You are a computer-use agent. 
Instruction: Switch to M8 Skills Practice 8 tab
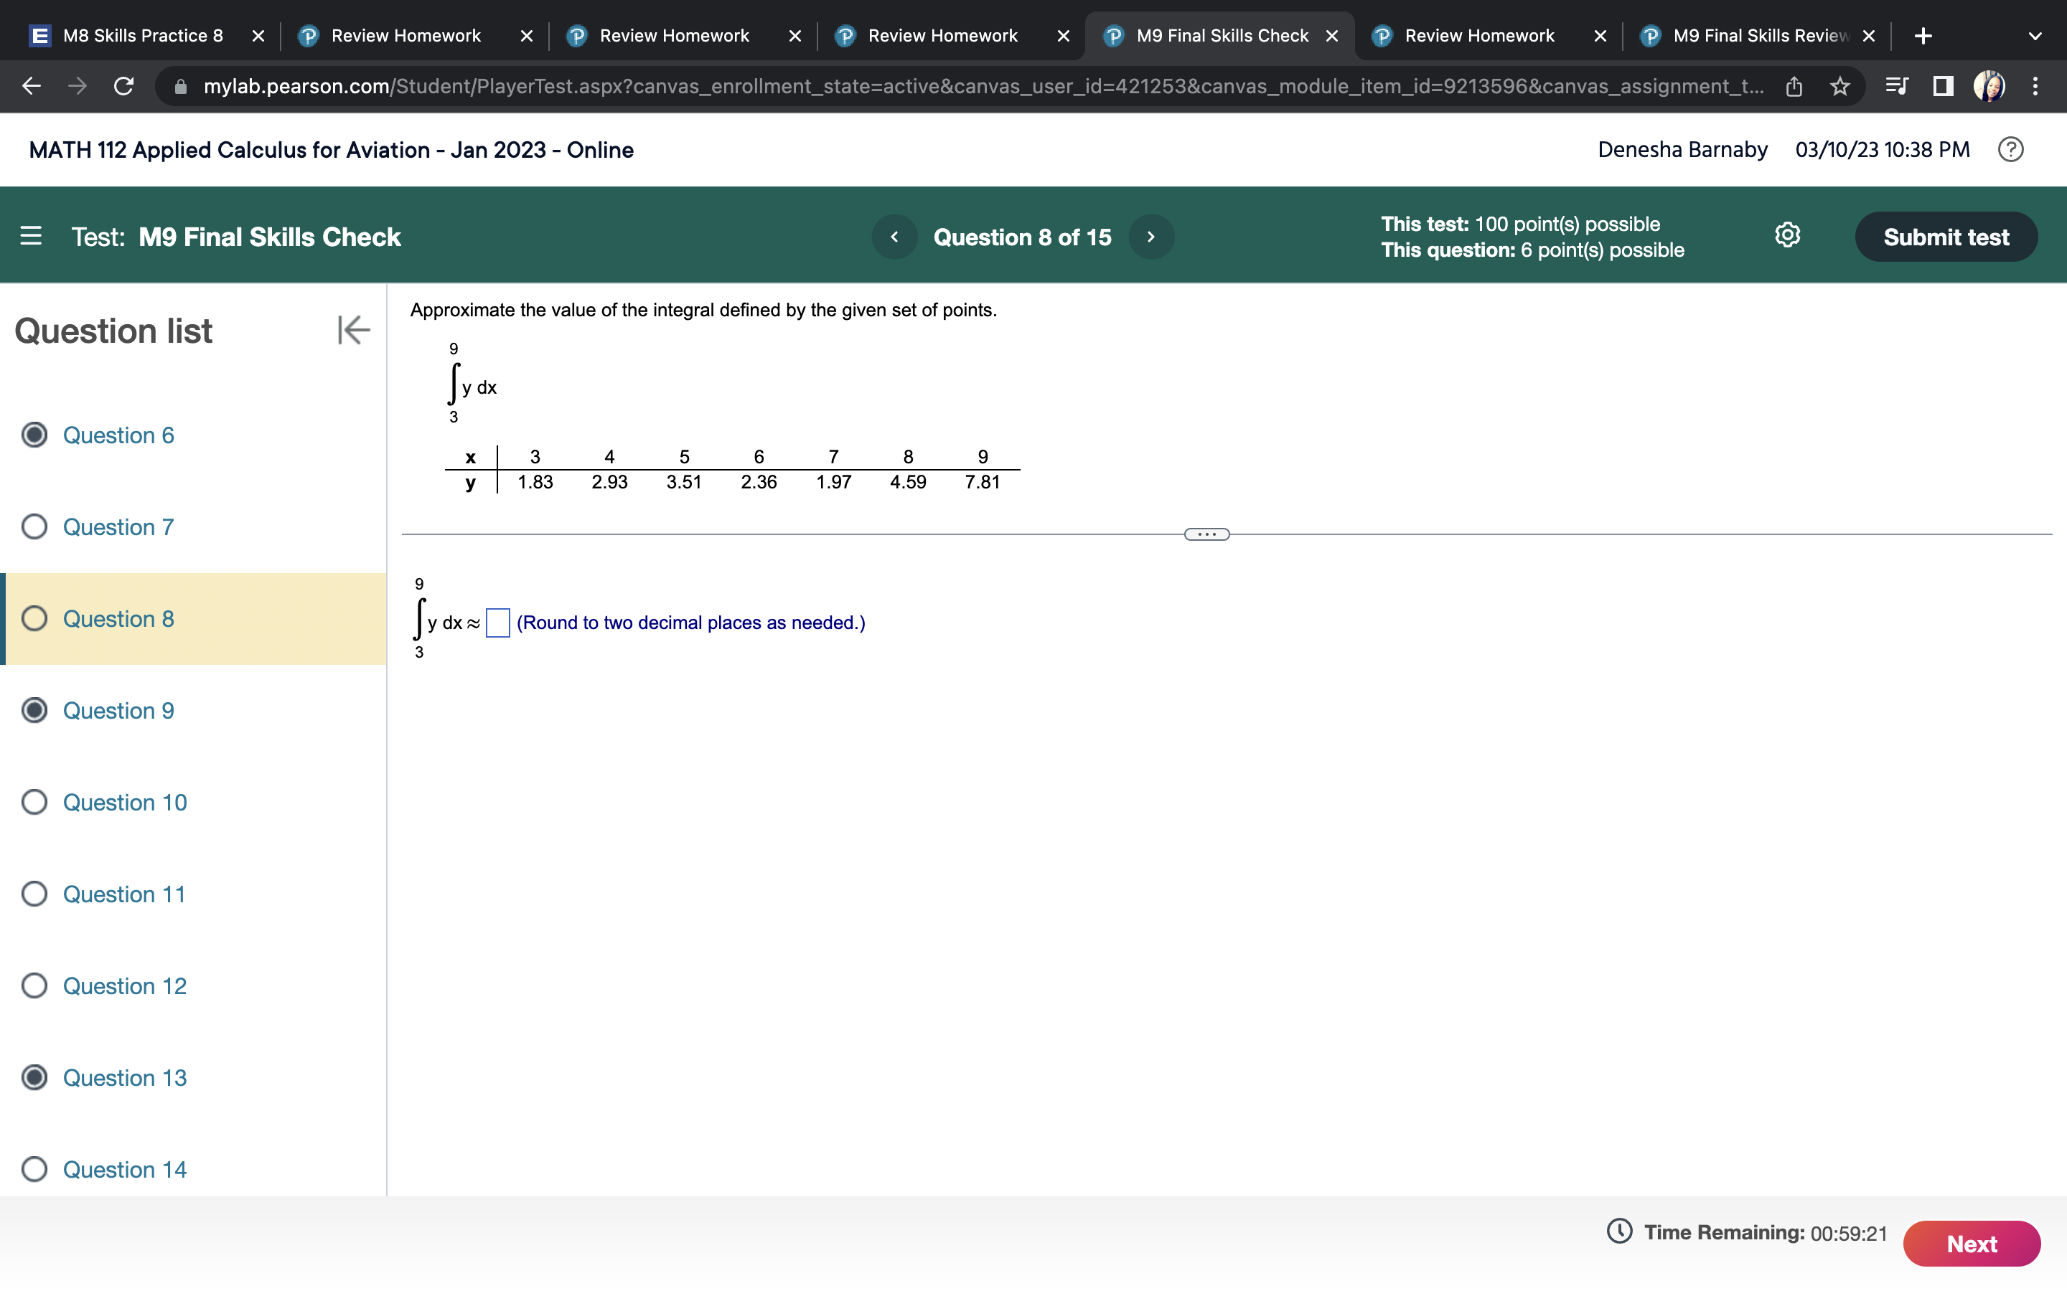click(x=143, y=36)
